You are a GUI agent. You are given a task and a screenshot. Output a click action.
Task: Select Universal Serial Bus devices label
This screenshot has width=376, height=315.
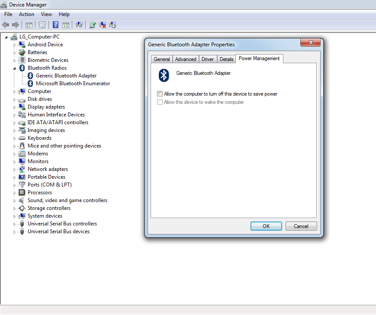pos(58,231)
